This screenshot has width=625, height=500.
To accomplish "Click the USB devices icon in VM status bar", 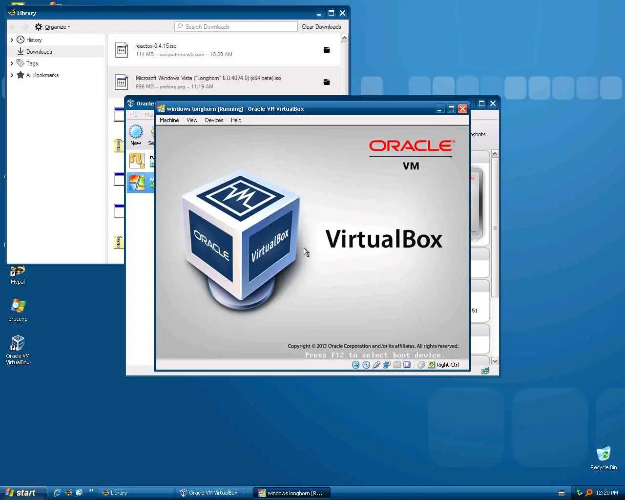I will (376, 365).
